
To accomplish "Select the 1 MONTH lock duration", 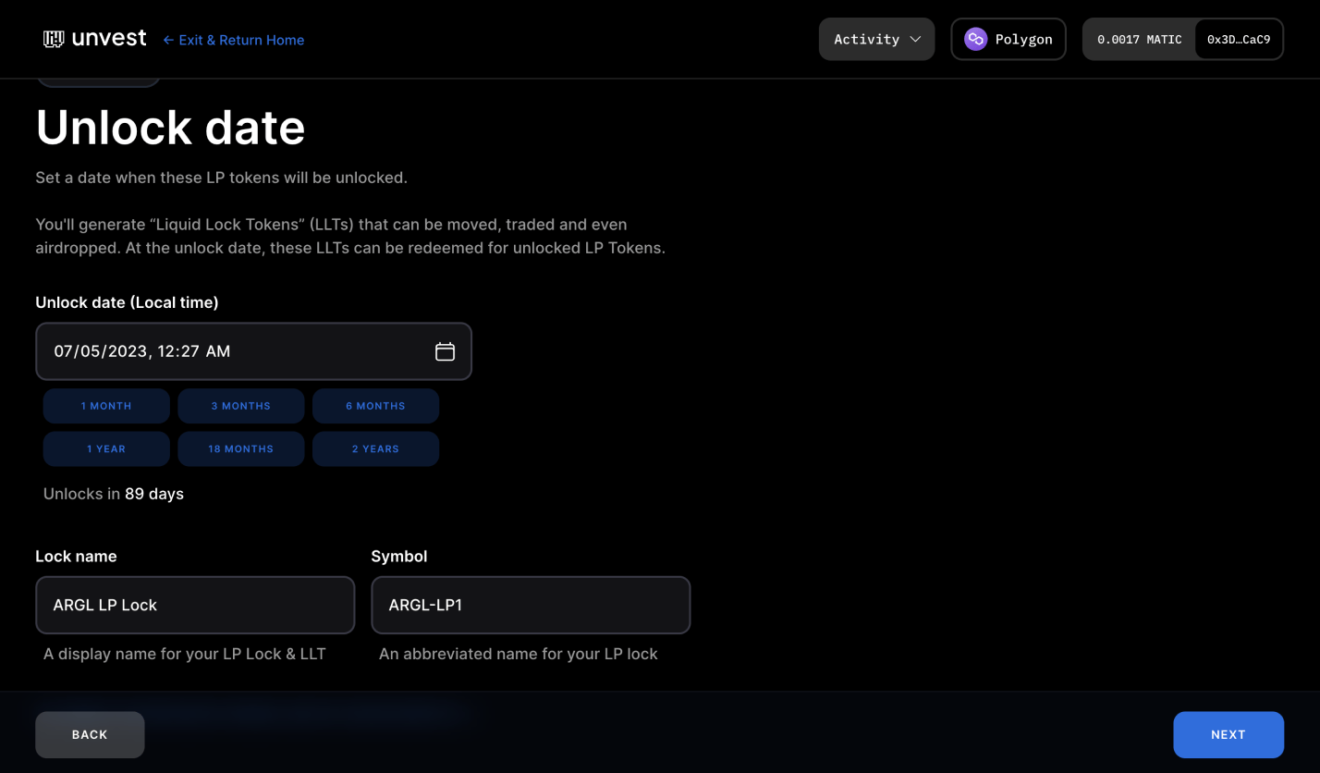I will point(105,405).
